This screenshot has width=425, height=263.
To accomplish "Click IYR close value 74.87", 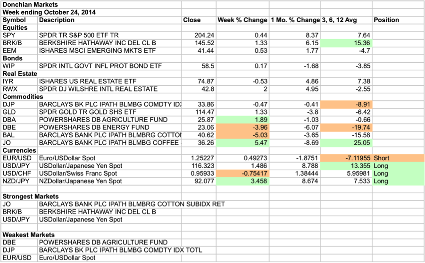I will click(x=199, y=81).
